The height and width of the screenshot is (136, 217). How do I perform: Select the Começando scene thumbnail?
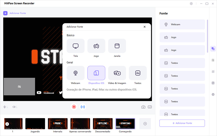125,124
